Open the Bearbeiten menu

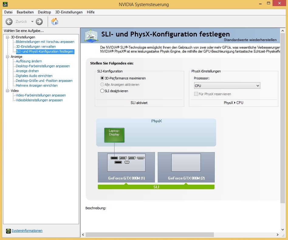pyautogui.click(x=25, y=12)
